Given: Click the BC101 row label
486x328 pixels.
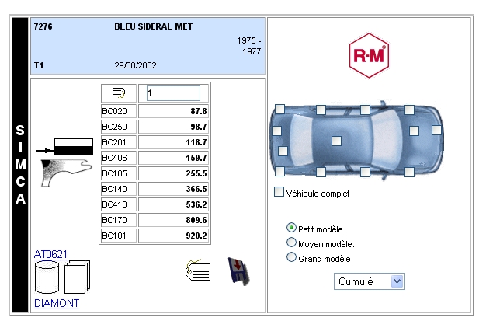Looking at the screenshot, I should [119, 236].
